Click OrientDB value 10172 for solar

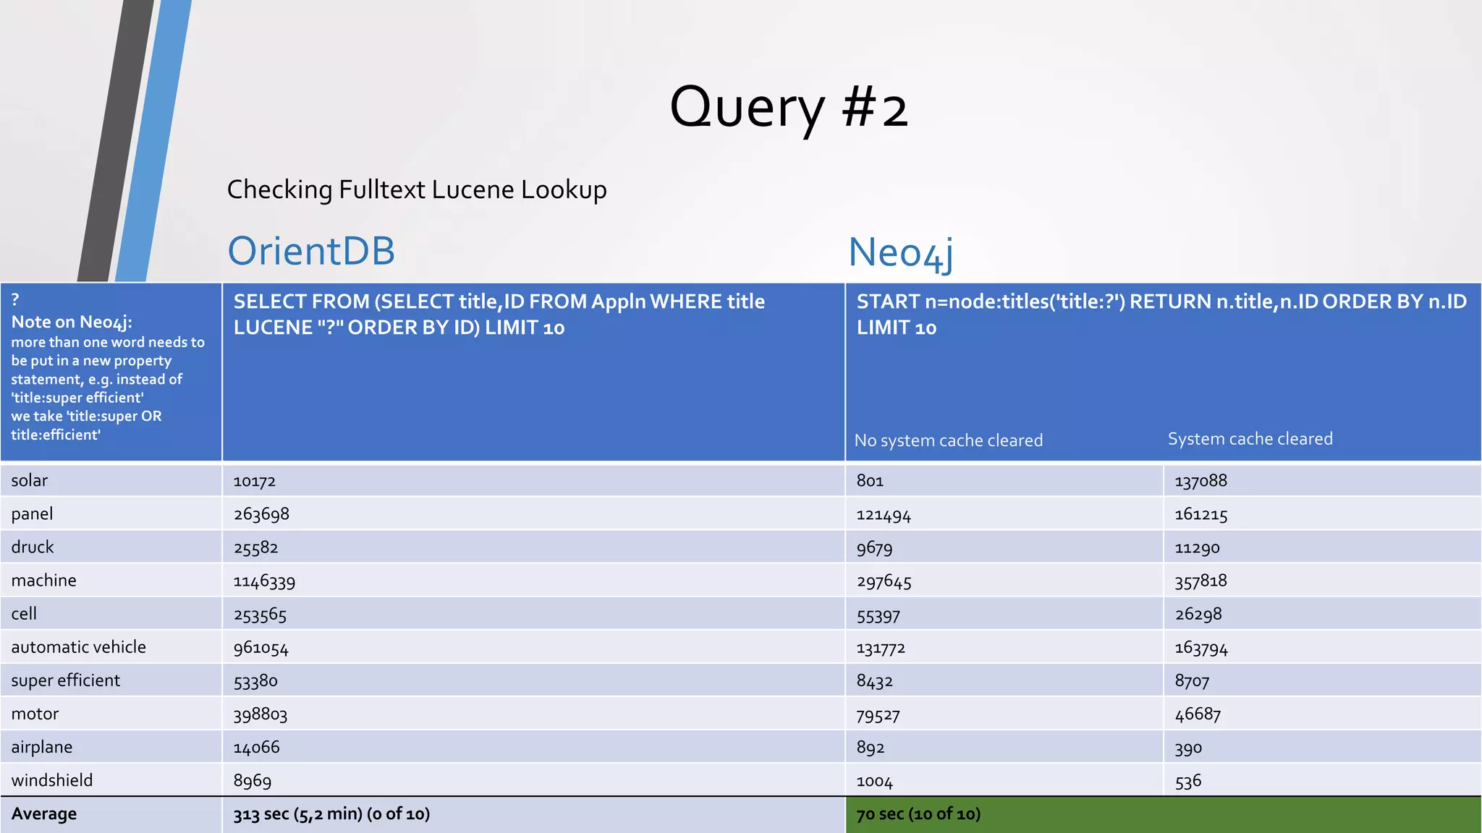pyautogui.click(x=254, y=481)
